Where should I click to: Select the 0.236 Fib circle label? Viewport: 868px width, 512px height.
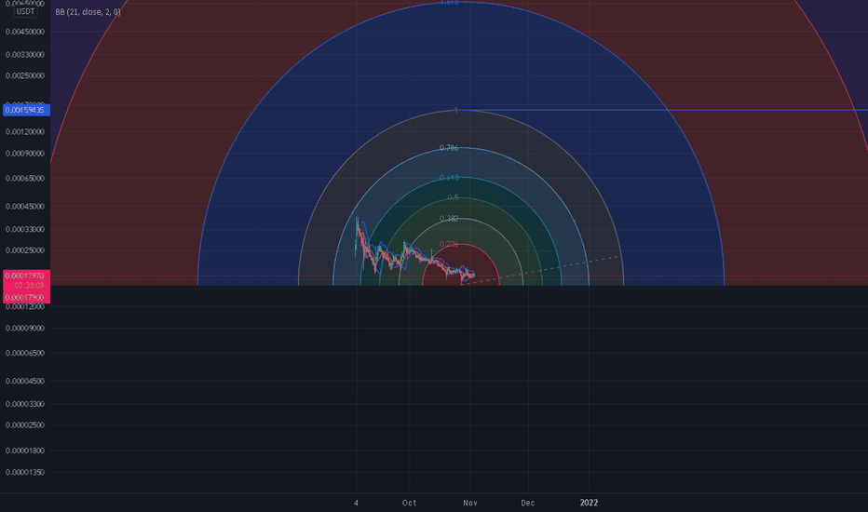[449, 244]
